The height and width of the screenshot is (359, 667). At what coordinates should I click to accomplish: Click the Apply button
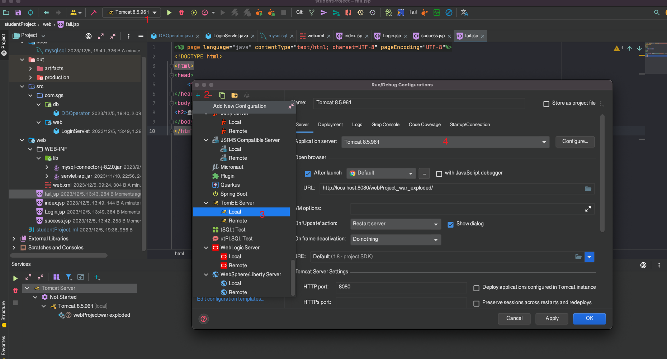pyautogui.click(x=552, y=319)
